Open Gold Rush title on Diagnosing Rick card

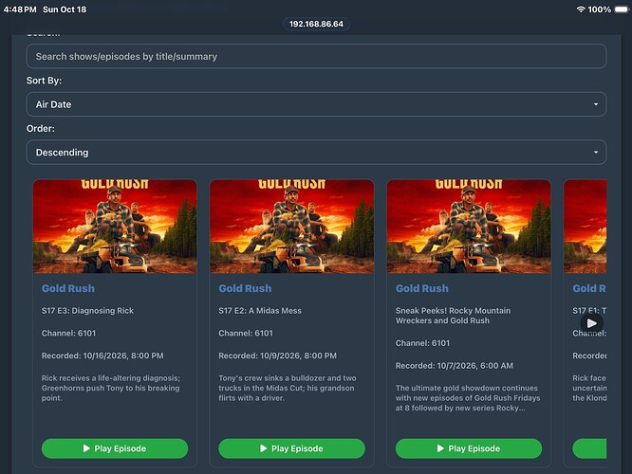click(68, 288)
